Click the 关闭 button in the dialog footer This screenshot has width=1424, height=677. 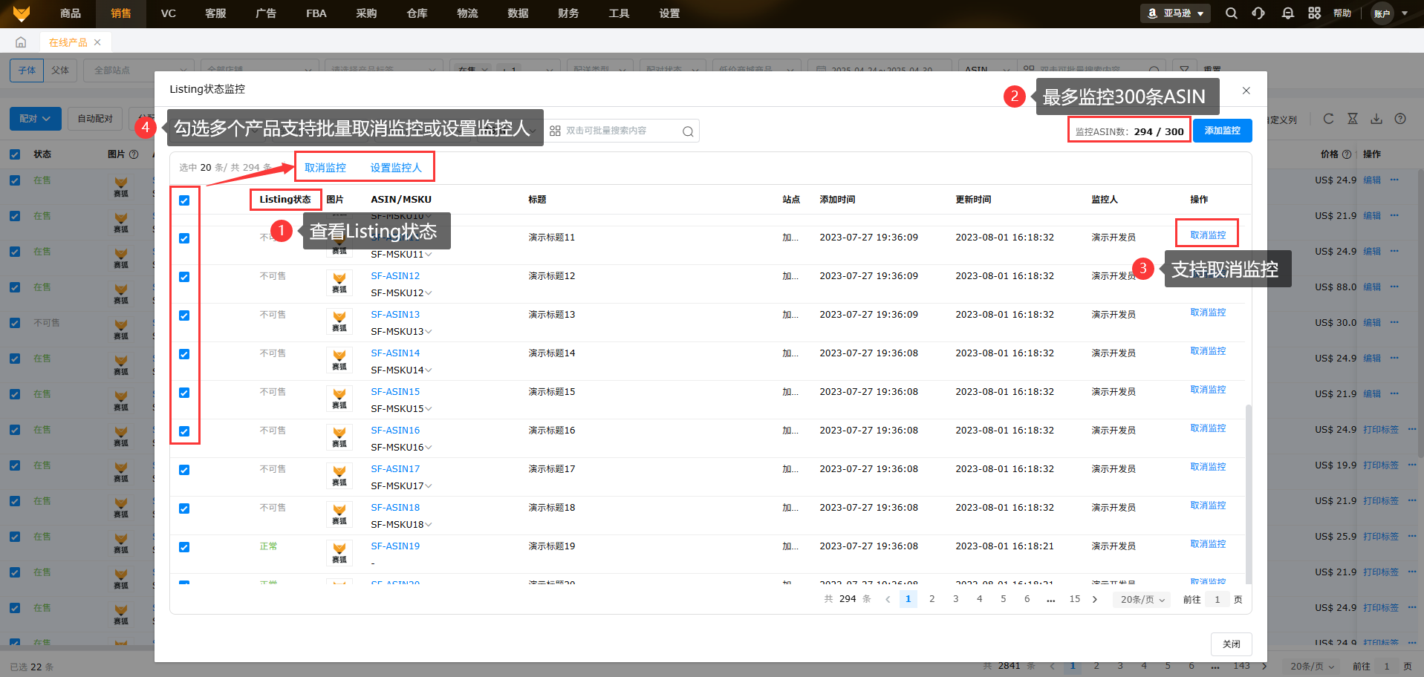tap(1232, 644)
